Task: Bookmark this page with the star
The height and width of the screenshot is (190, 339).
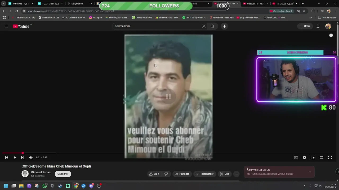Action: (304, 11)
